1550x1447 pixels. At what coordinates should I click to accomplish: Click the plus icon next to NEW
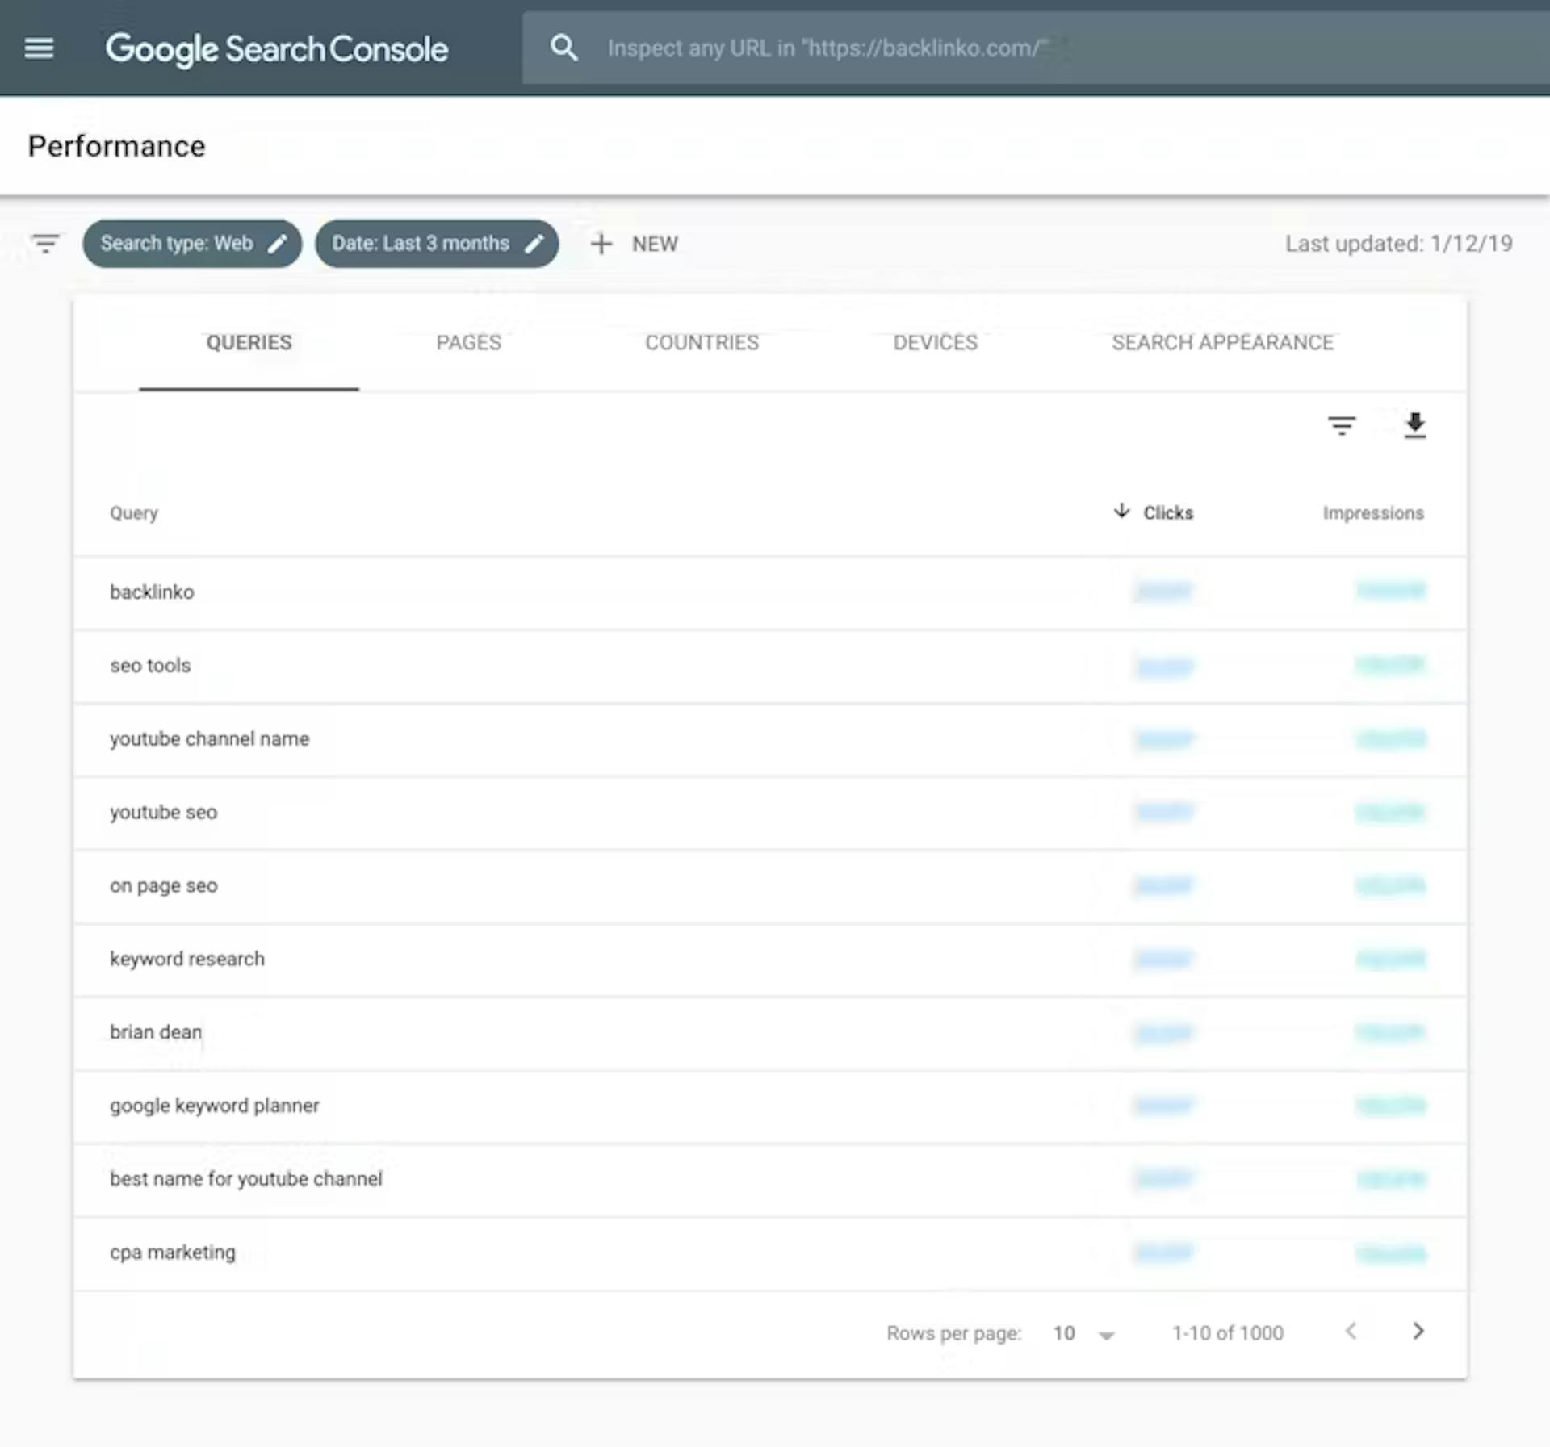tap(601, 244)
